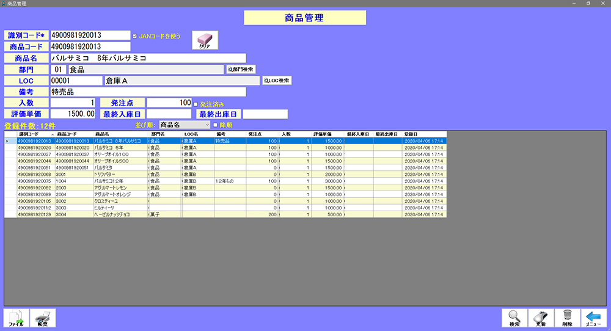611x331 pixels.
Task: Enable the 降順 descending checkbox
Action: click(x=215, y=125)
